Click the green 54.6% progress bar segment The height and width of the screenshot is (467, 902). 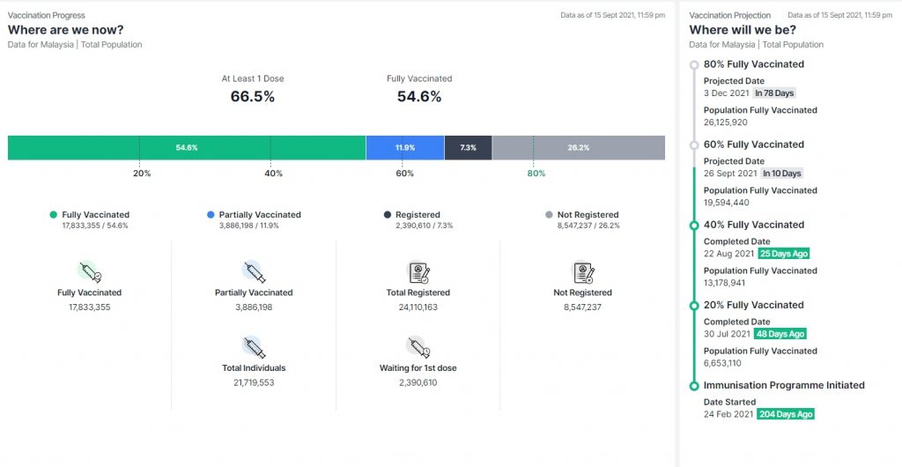click(186, 147)
